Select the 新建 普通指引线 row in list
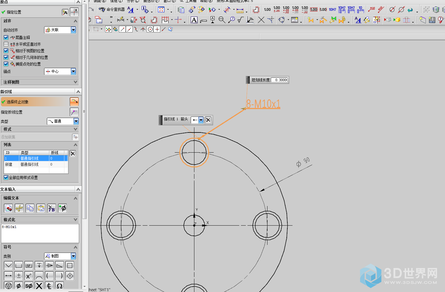 pyautogui.click(x=36, y=164)
